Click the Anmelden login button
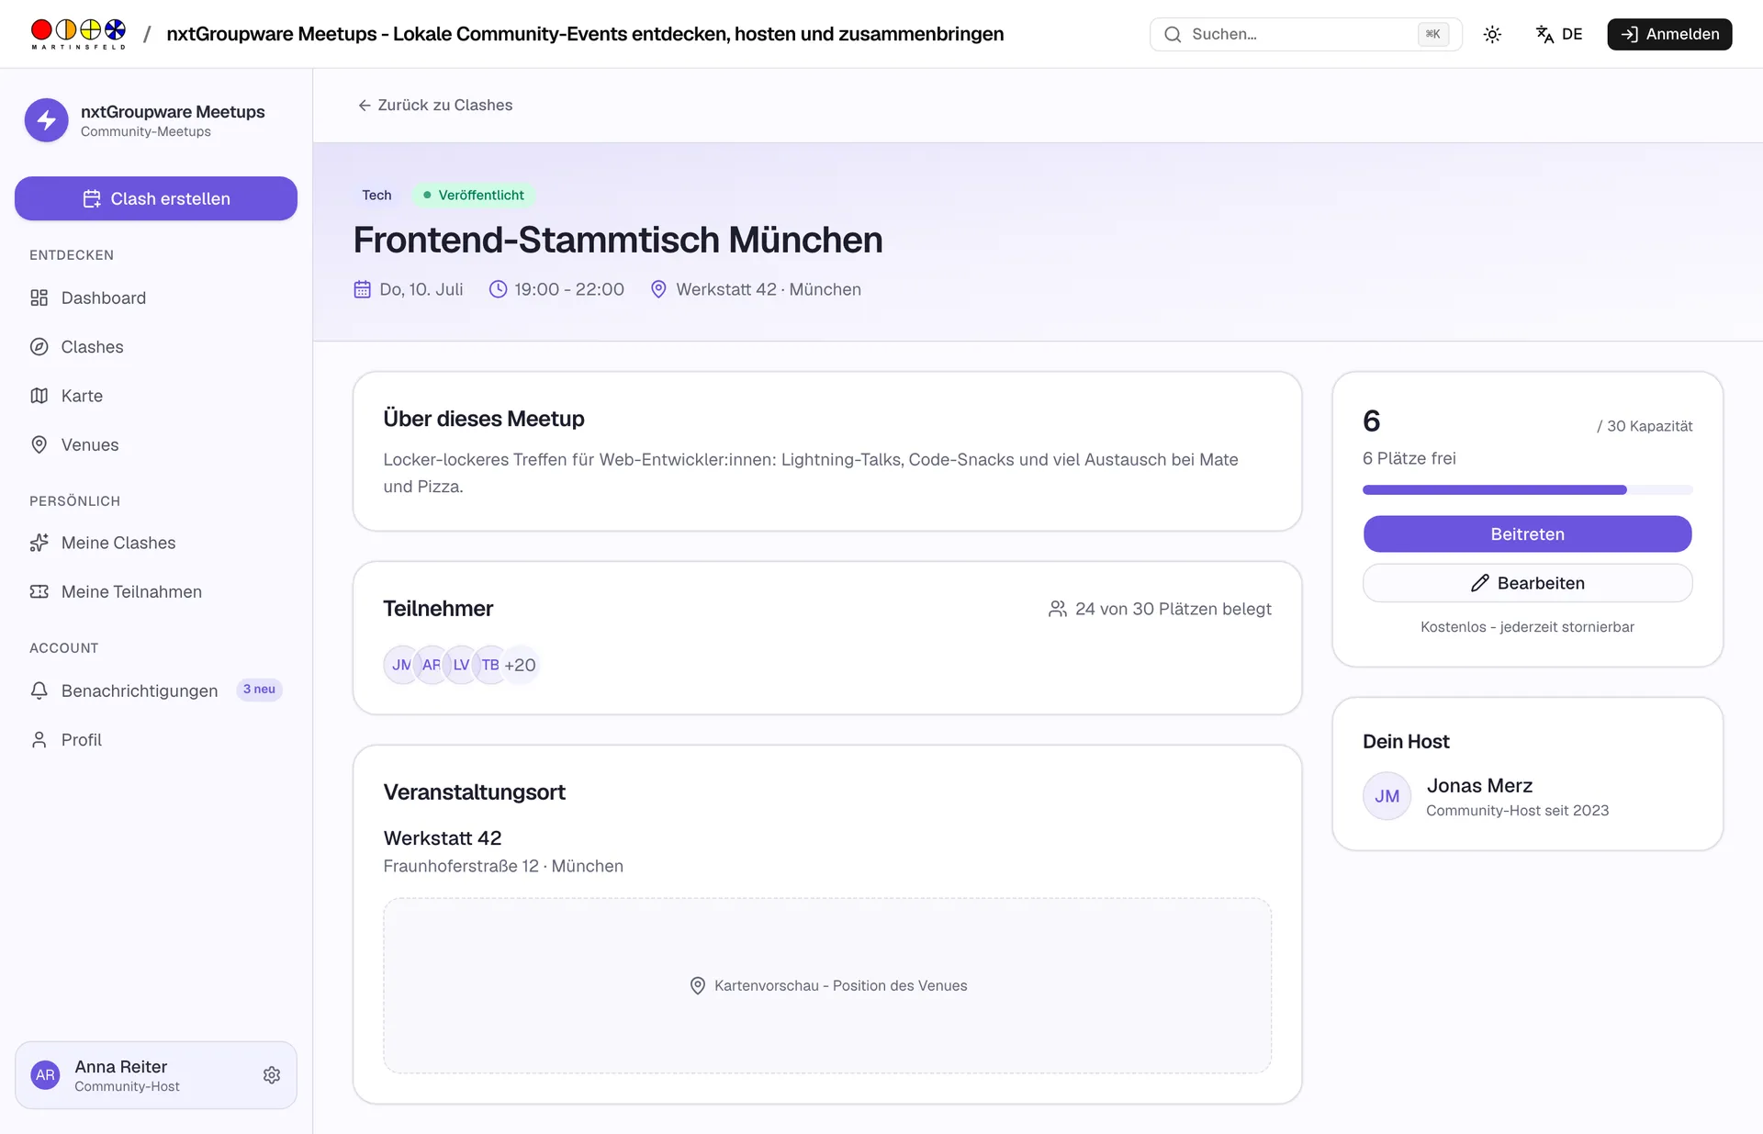Screen dimensions: 1763x1134 pyautogui.click(x=1669, y=34)
